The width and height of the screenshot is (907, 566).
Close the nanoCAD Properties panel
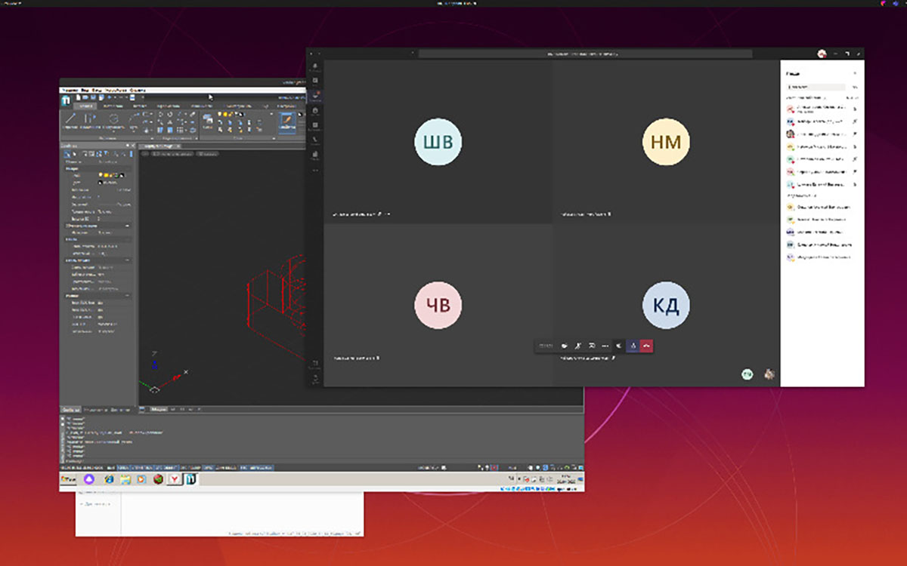[133, 145]
